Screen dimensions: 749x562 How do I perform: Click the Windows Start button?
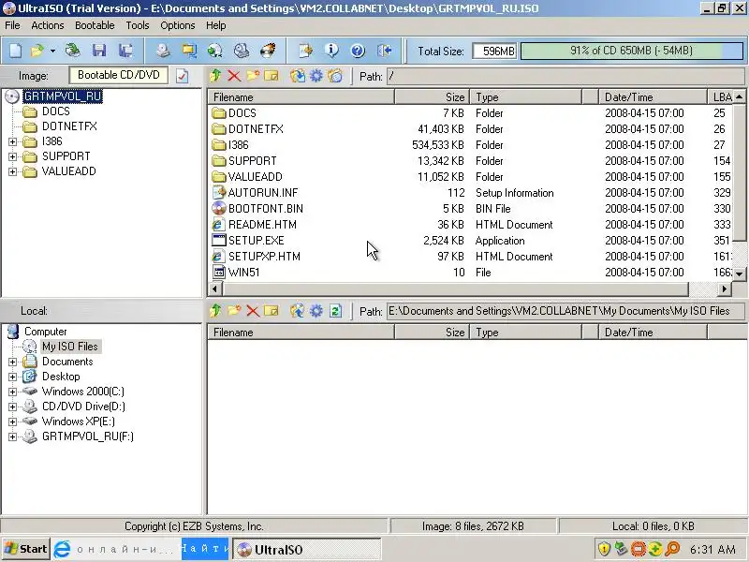pos(26,549)
